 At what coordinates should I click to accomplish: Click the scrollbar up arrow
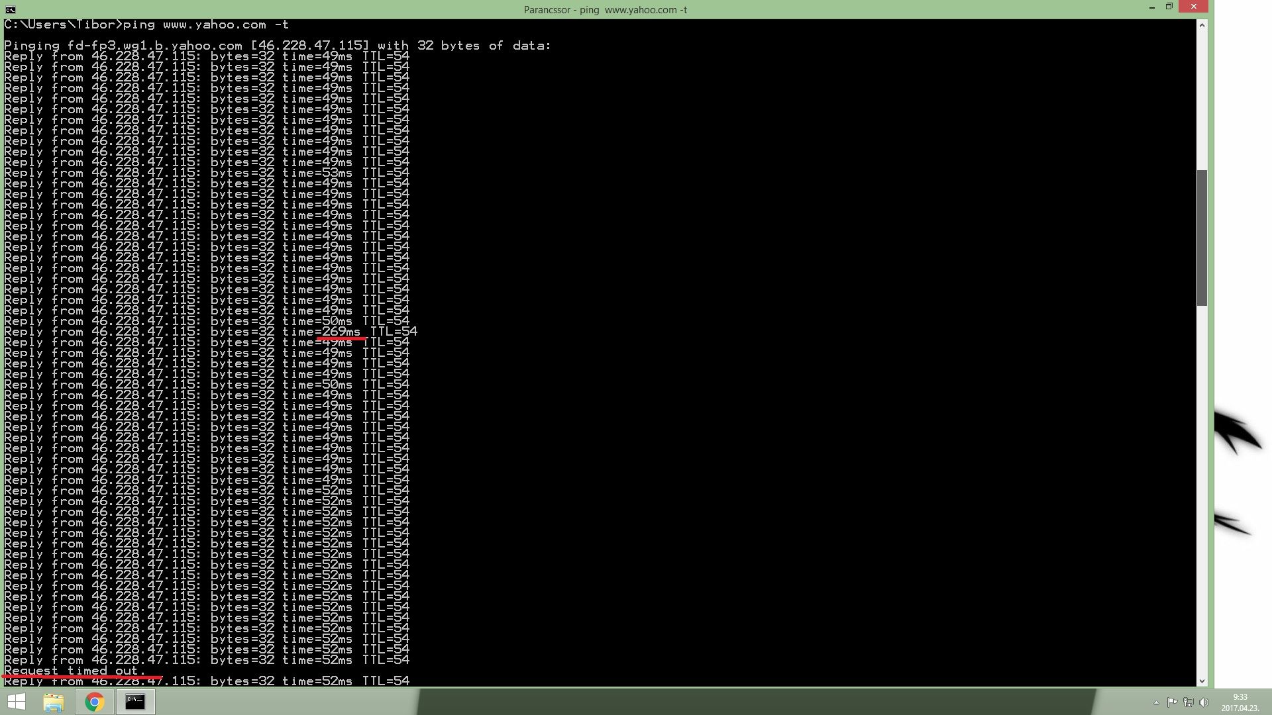1202,25
